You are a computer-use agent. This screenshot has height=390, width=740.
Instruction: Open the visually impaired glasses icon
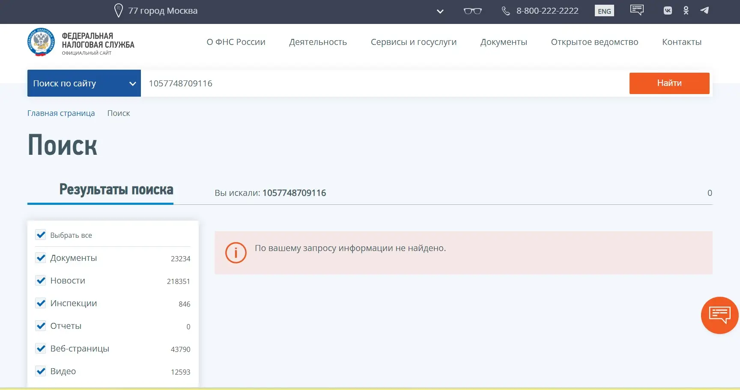472,11
